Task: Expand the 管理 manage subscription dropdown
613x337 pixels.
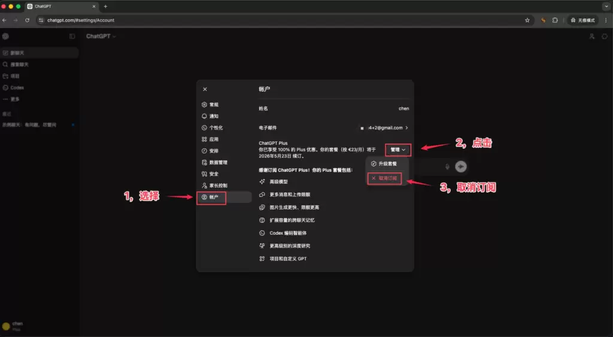Action: (398, 150)
